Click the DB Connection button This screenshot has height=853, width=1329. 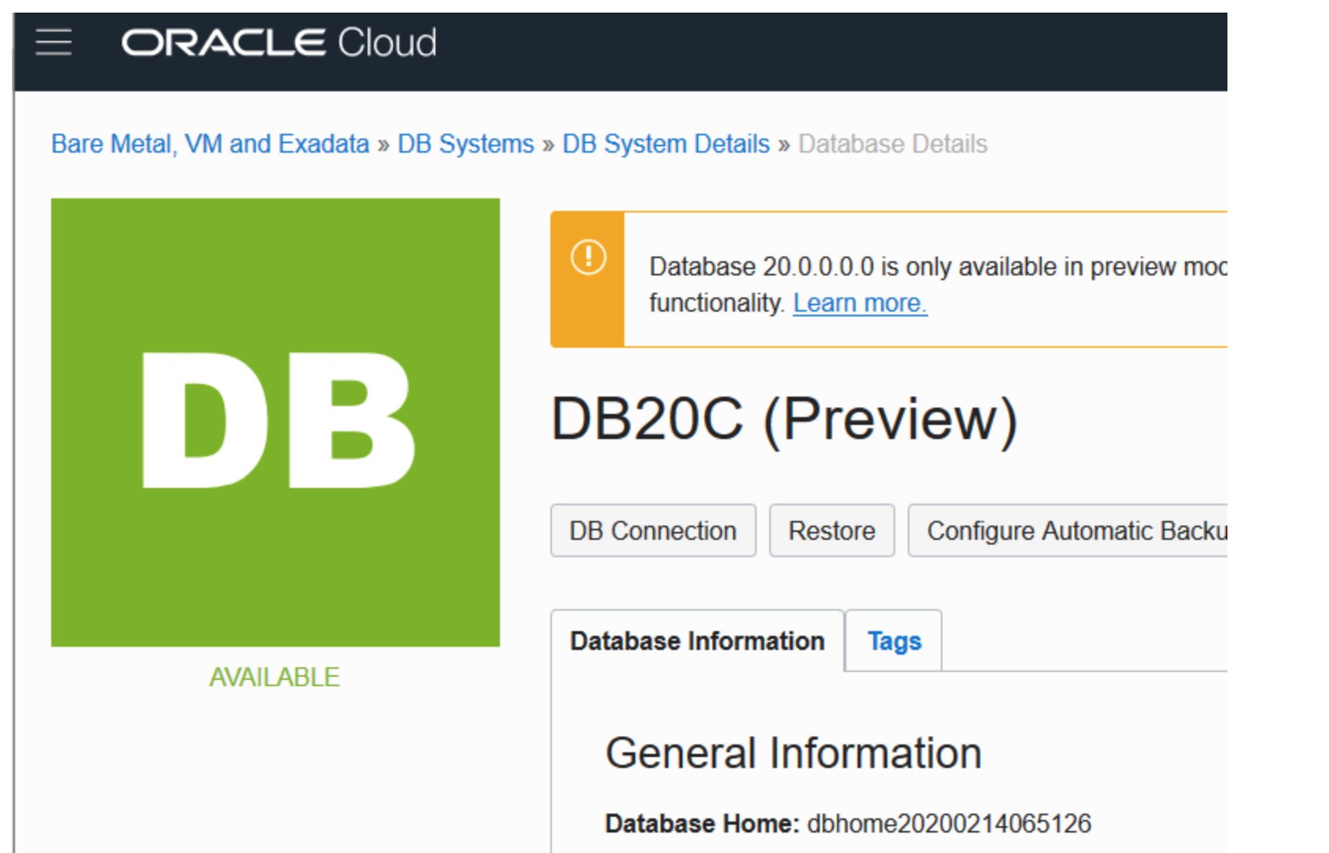coord(653,530)
